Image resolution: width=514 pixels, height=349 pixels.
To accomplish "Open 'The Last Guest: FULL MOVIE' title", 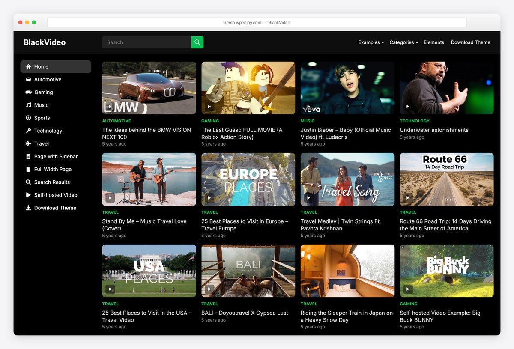I will (x=242, y=134).
